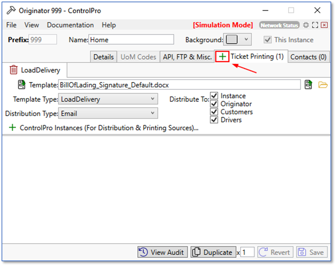Switch to the Contacts (0) tab
Screen dimensions: 336x266
click(x=308, y=57)
